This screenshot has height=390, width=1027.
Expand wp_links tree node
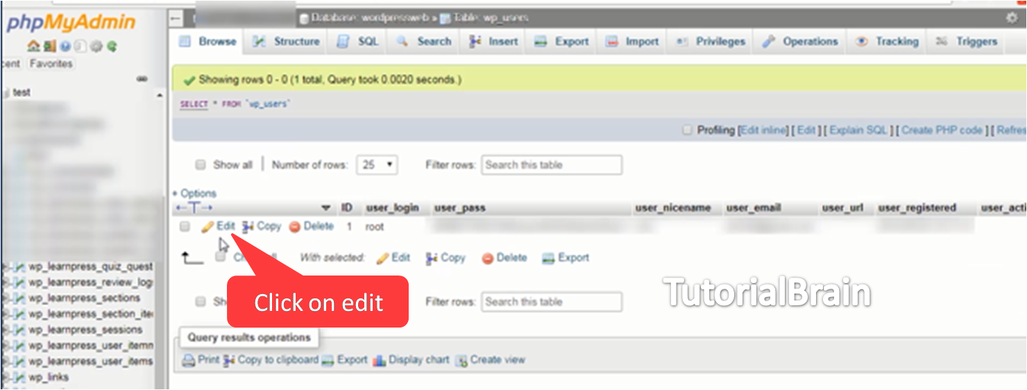[6, 378]
